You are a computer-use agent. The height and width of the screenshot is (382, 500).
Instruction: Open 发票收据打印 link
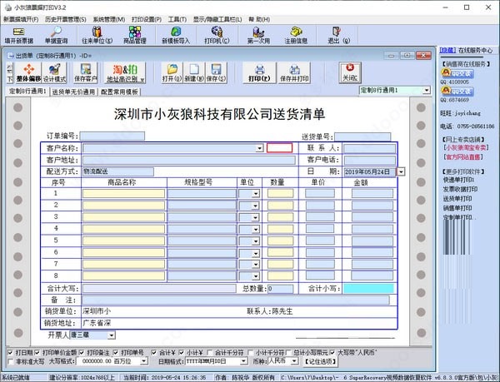[x=460, y=190]
